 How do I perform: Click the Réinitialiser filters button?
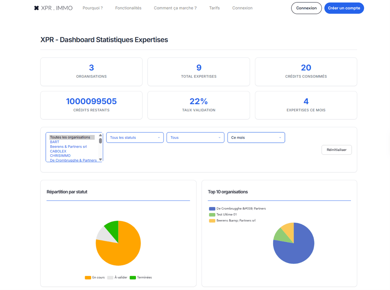point(336,150)
